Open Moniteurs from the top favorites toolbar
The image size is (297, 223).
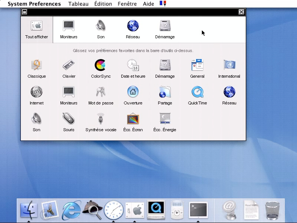coord(69,30)
